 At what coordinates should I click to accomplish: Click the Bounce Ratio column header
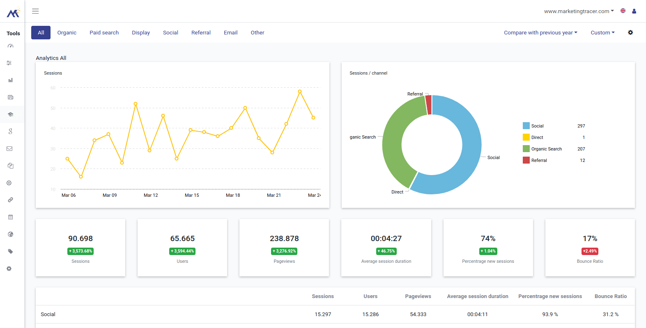coord(611,296)
